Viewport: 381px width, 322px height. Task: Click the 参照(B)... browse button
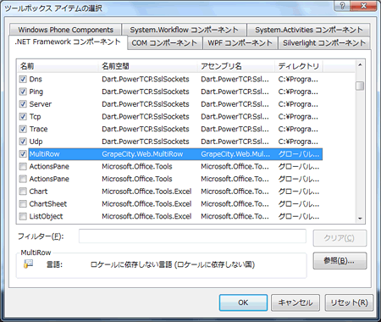point(340,261)
